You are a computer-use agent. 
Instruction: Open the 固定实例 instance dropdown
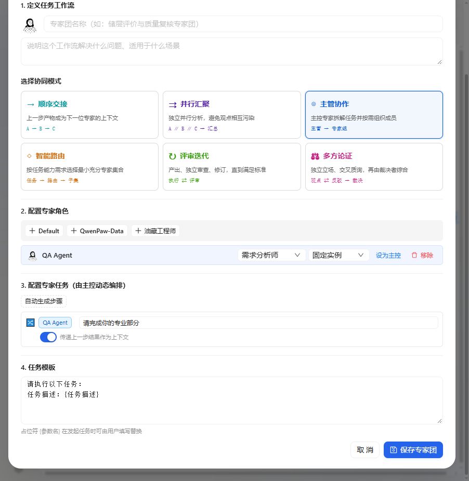[x=338, y=255]
